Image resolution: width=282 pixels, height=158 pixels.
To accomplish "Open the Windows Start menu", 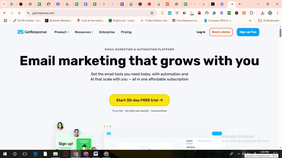I will [x=5, y=154].
